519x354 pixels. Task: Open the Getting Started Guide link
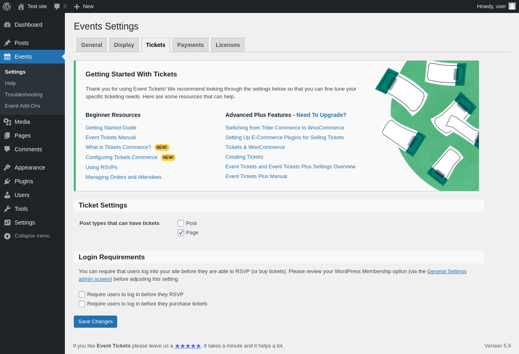point(111,128)
